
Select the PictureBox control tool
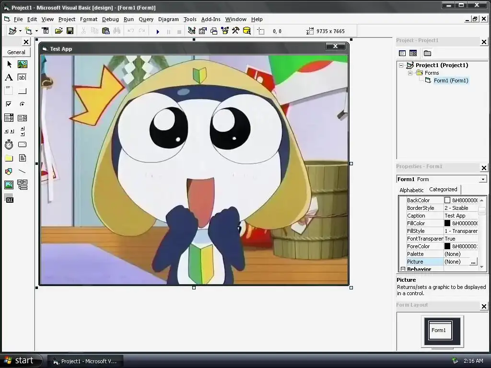click(22, 64)
